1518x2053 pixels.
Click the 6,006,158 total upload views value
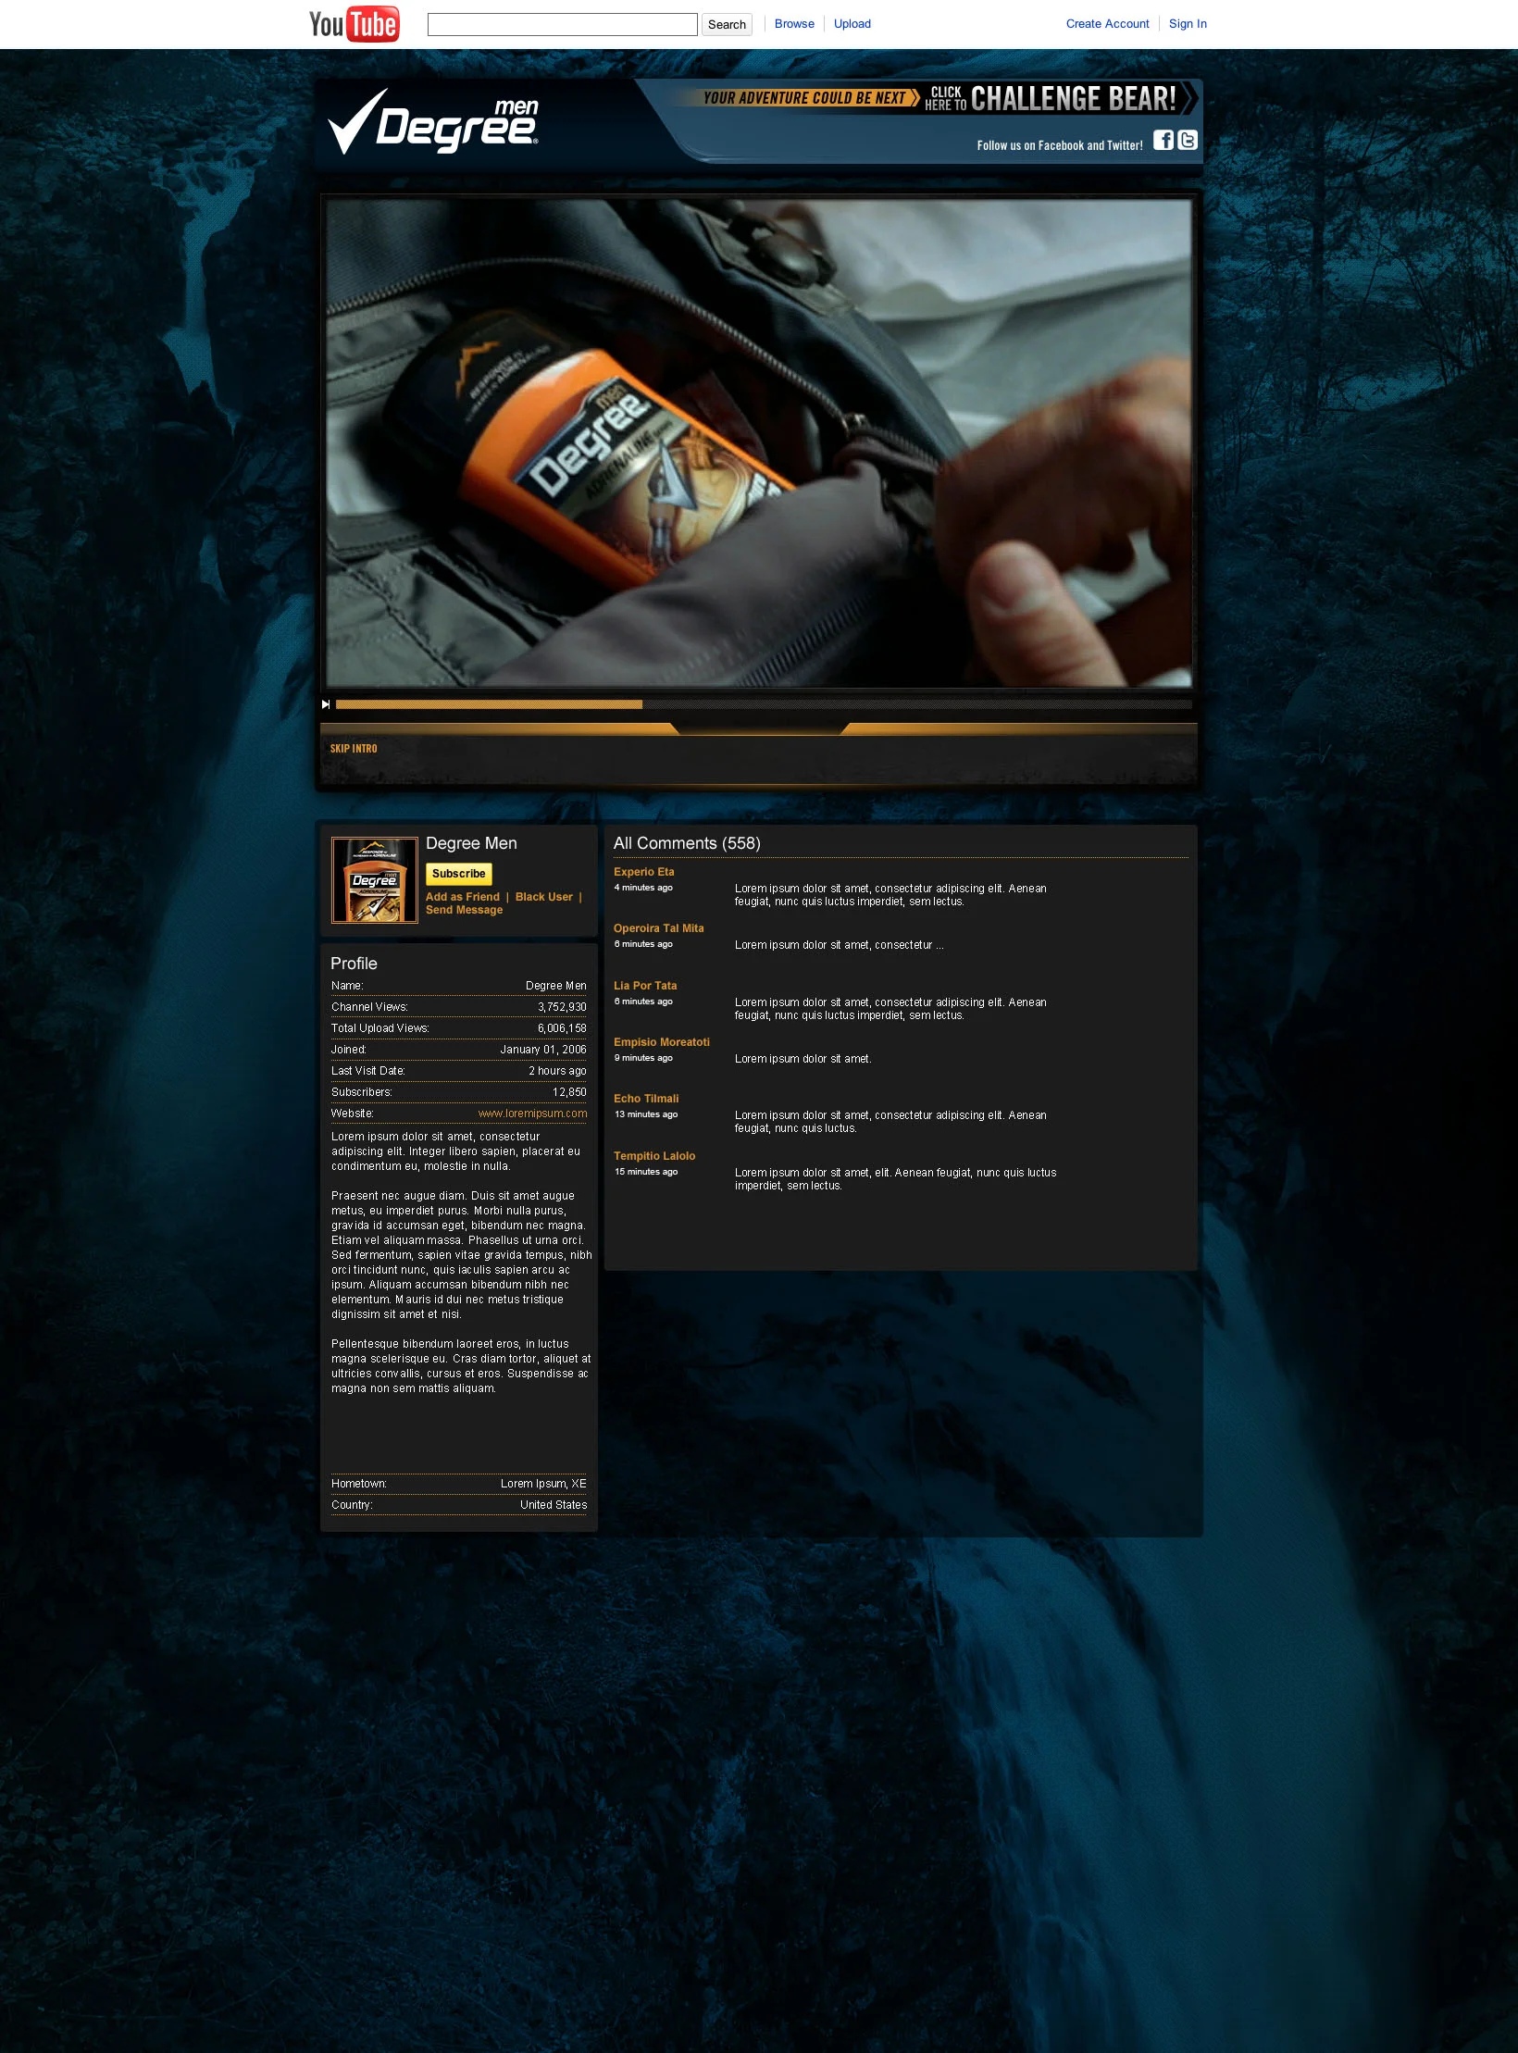click(x=562, y=1028)
